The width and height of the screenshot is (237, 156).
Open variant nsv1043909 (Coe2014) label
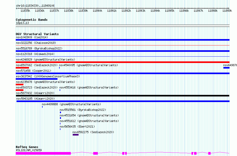(32, 37)
